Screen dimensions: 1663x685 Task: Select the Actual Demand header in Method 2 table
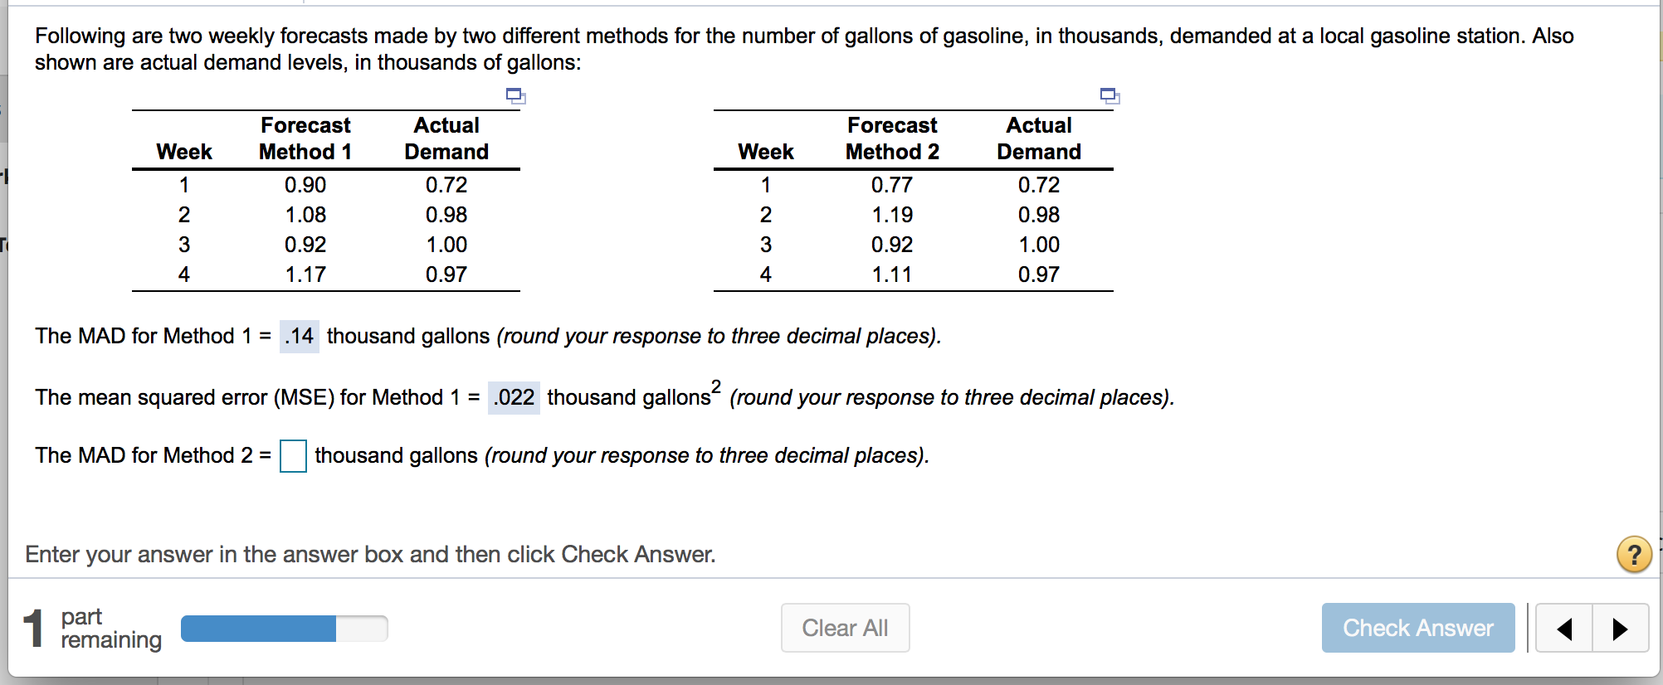coord(1039,138)
